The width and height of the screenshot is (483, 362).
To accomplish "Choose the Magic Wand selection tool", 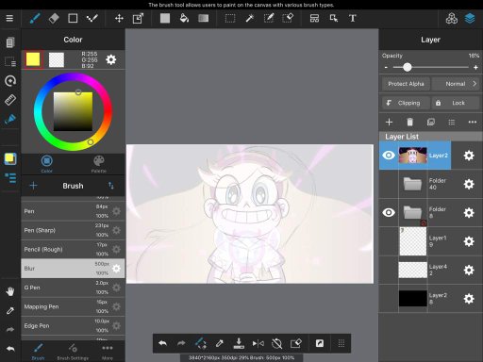I will tap(249, 18).
